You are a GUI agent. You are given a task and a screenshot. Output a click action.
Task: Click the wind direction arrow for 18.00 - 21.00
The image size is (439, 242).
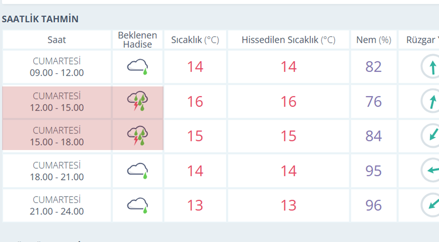[432, 170]
